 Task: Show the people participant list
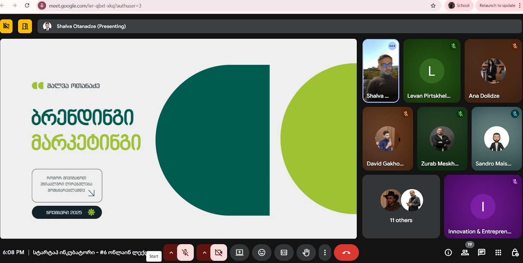(x=465, y=253)
